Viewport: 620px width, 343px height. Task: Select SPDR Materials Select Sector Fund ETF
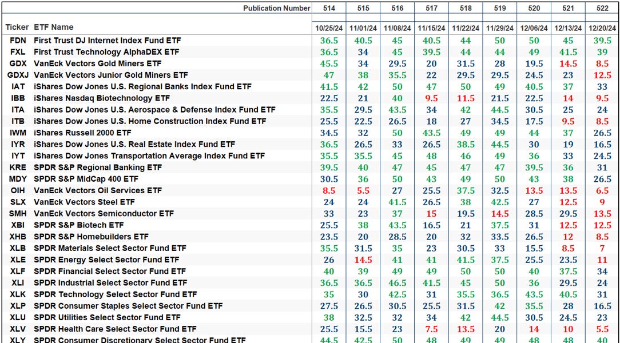110,248
